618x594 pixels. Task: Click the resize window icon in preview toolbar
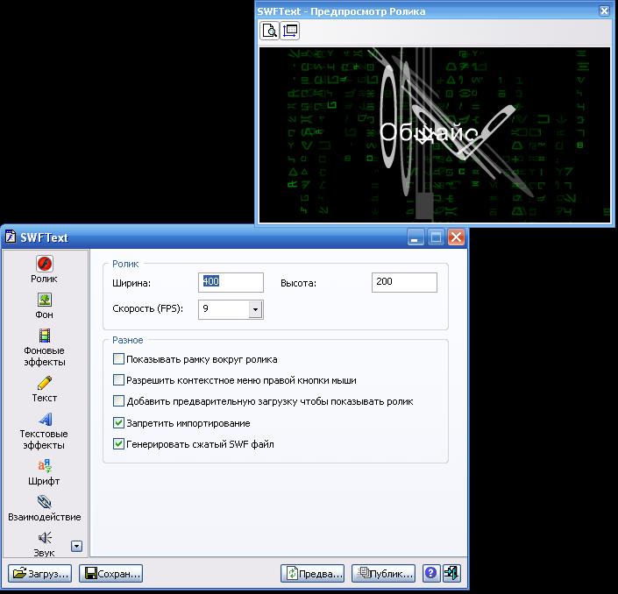coord(290,31)
